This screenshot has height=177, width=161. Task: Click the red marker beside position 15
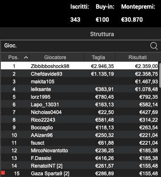point(3,173)
